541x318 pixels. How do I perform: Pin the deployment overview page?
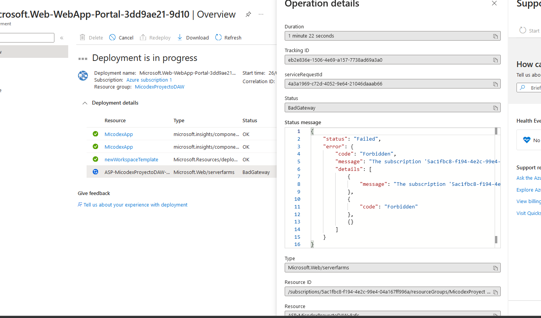pyautogui.click(x=248, y=15)
